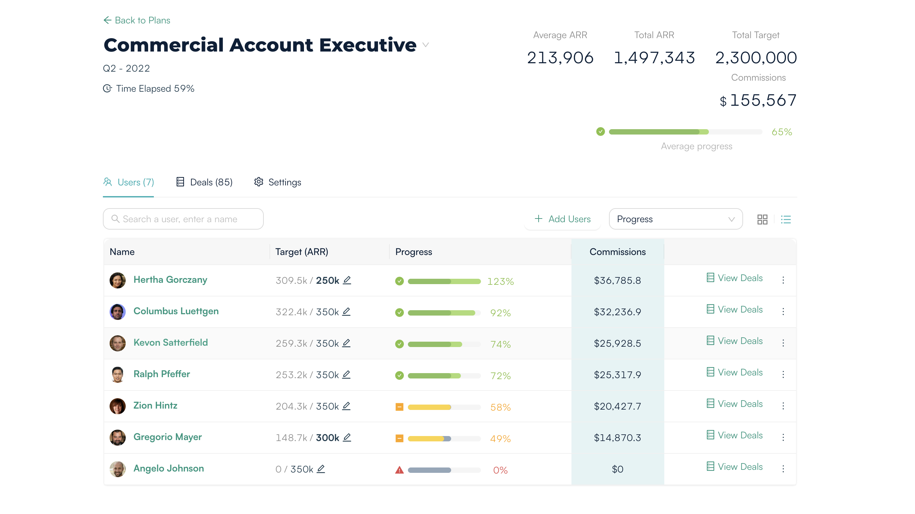This screenshot has height=514, width=915.
Task: Focus the user search field
Action: coord(183,219)
